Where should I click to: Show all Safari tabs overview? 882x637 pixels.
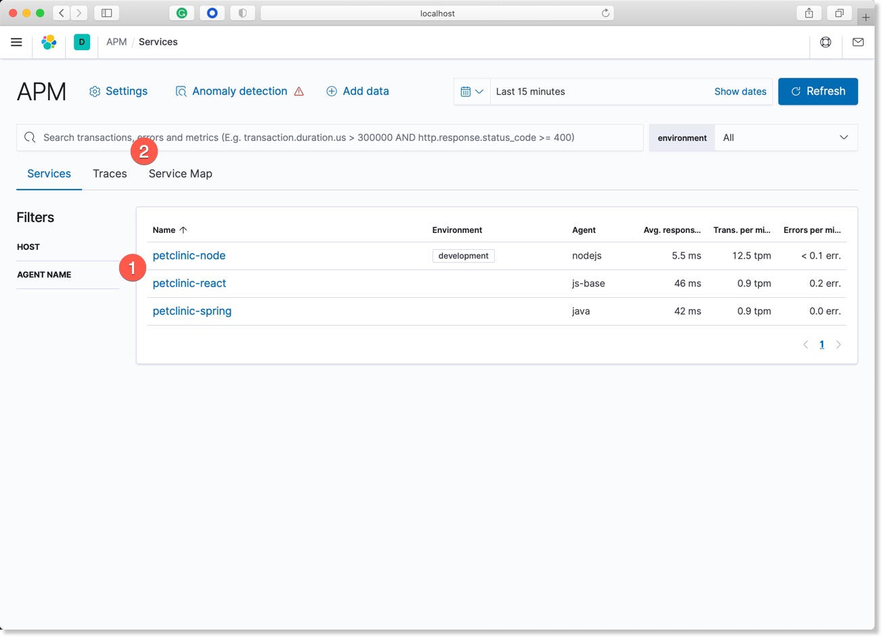(x=839, y=13)
